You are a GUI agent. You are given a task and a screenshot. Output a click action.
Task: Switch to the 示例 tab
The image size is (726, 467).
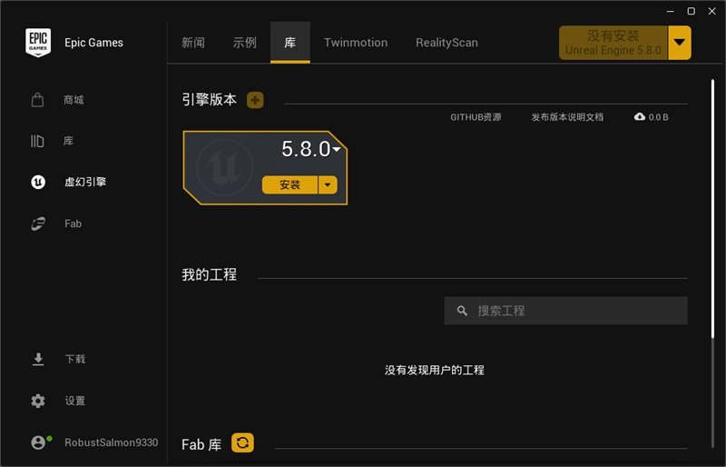[x=244, y=43]
